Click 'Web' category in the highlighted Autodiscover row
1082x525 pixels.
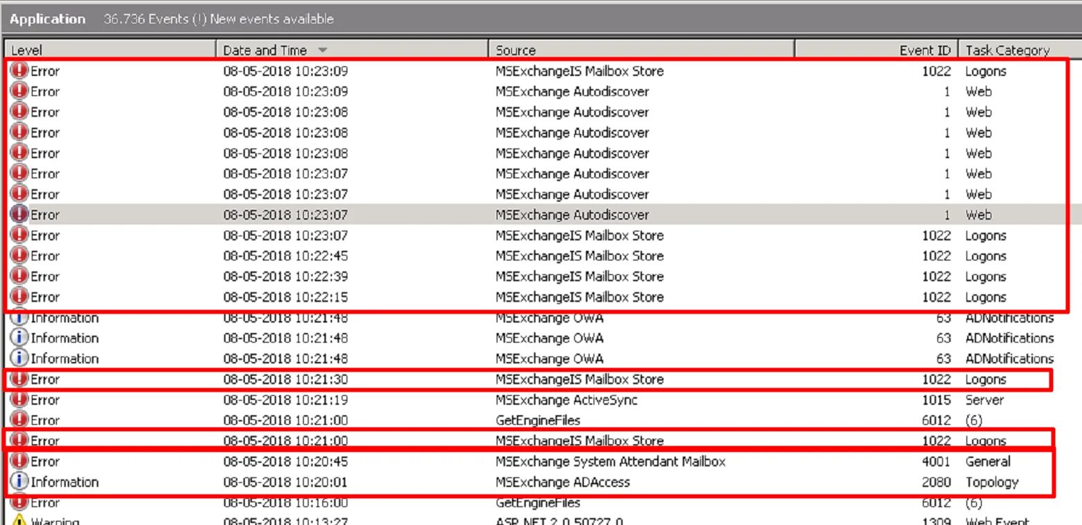click(978, 215)
